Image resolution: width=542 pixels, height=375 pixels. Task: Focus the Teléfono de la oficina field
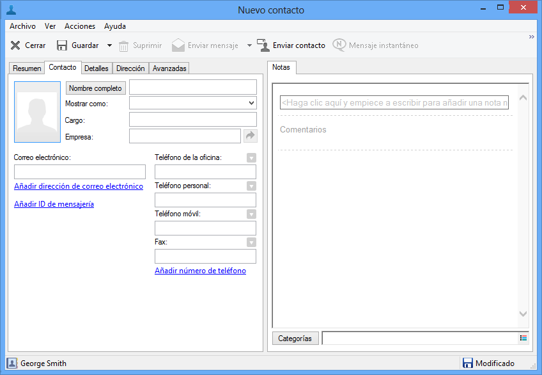coord(205,172)
